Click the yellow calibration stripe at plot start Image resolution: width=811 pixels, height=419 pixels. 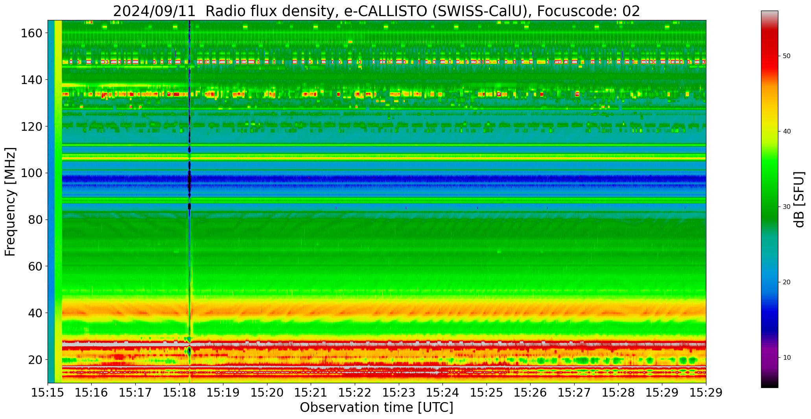coord(58,201)
